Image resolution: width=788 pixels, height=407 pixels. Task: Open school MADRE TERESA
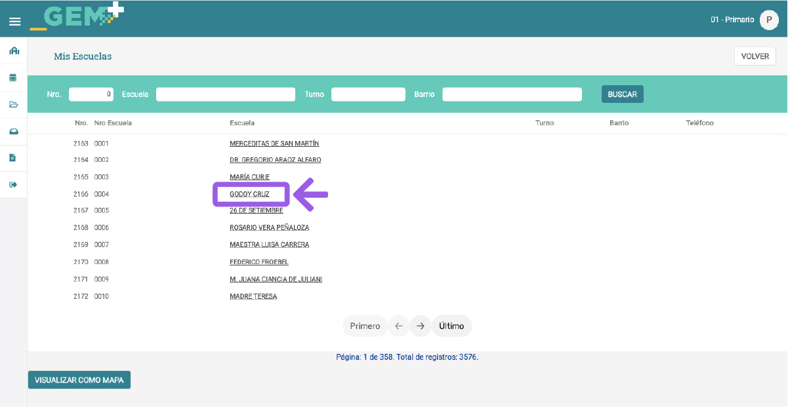[x=253, y=296]
